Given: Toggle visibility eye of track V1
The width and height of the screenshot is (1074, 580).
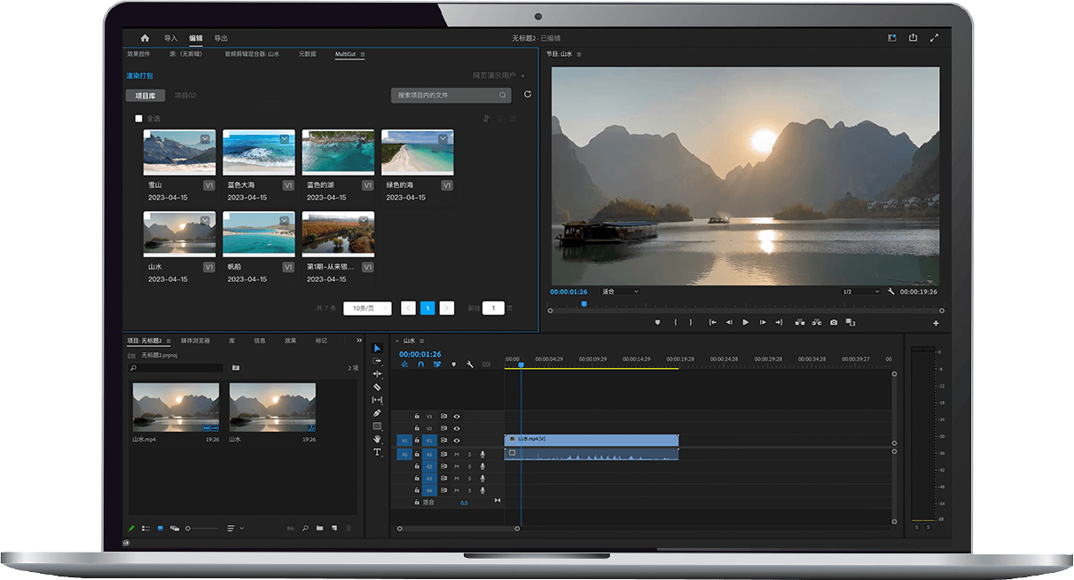Looking at the screenshot, I should (x=457, y=440).
